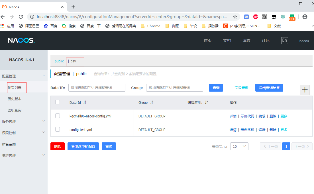Switch to the public namespace tab

pos(59,61)
